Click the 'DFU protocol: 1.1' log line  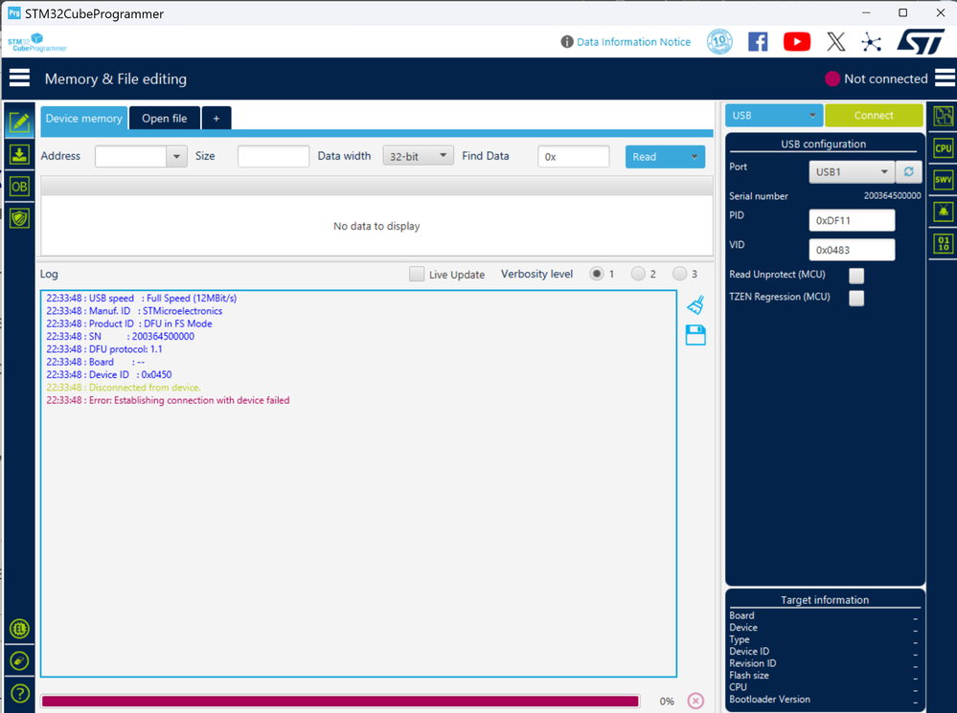click(x=104, y=349)
